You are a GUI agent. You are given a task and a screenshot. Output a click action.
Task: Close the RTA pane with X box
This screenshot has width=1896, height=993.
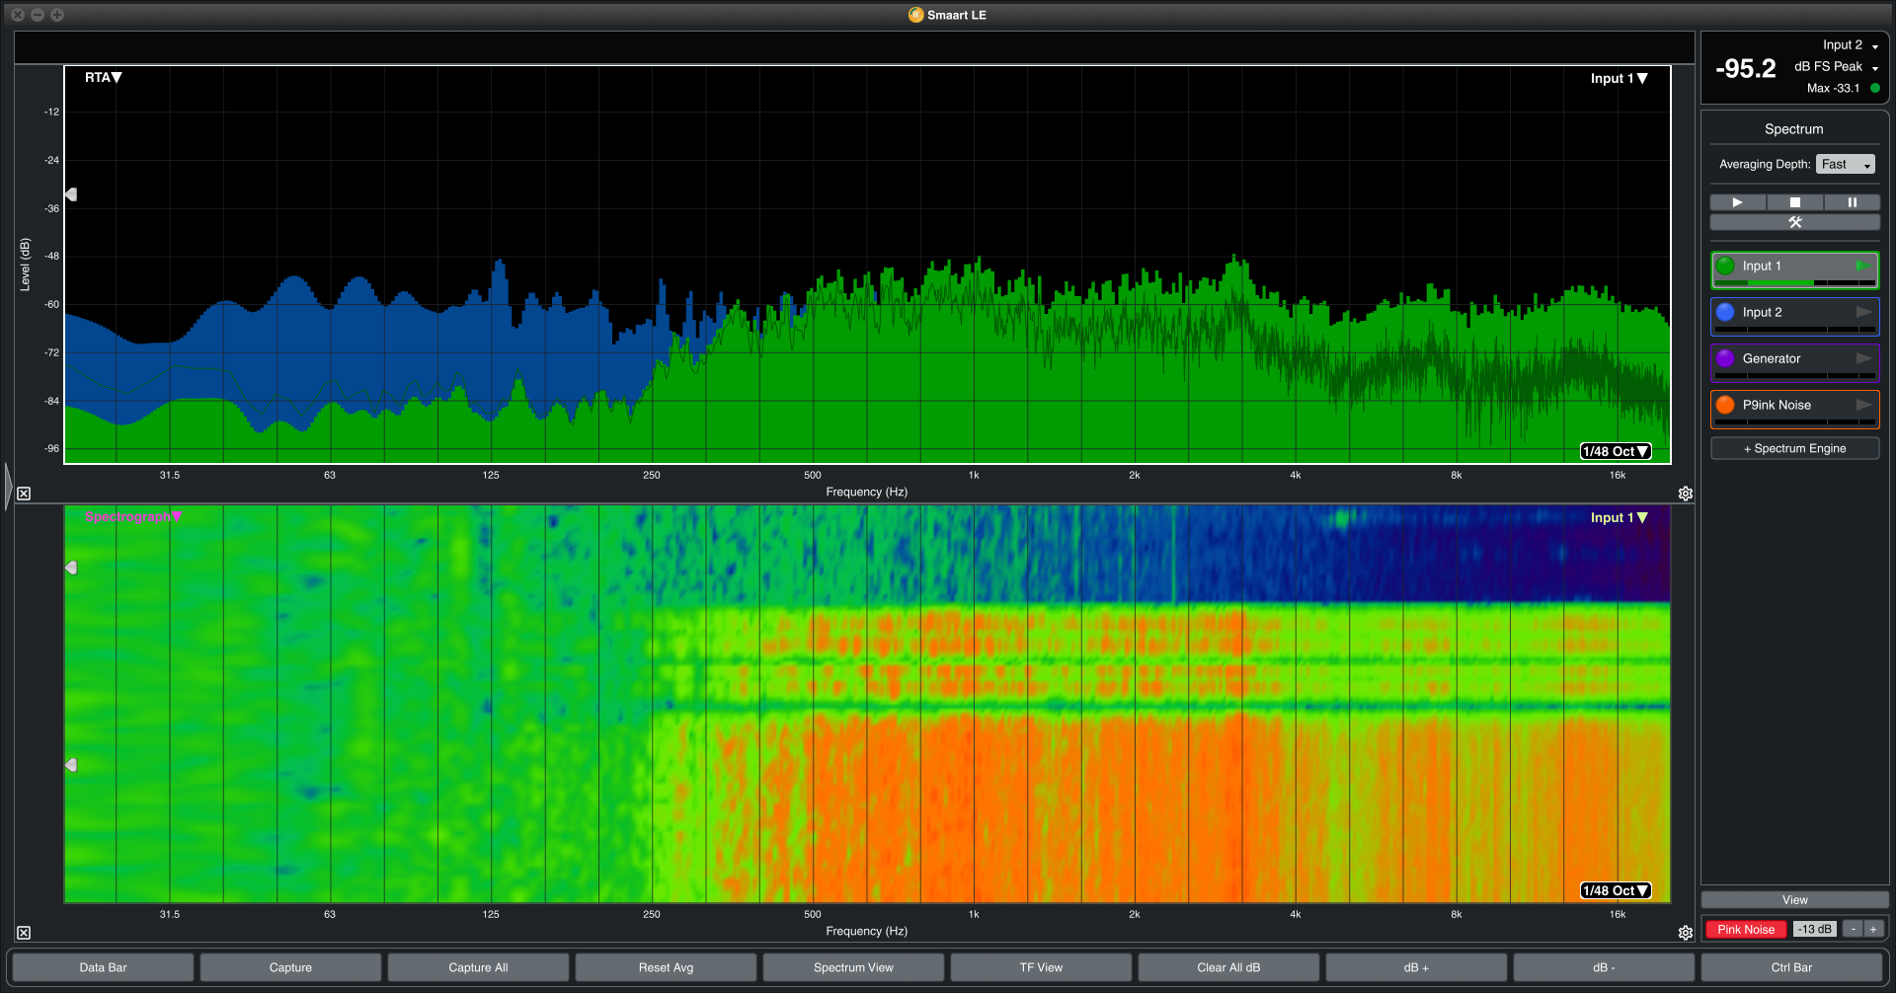24,494
